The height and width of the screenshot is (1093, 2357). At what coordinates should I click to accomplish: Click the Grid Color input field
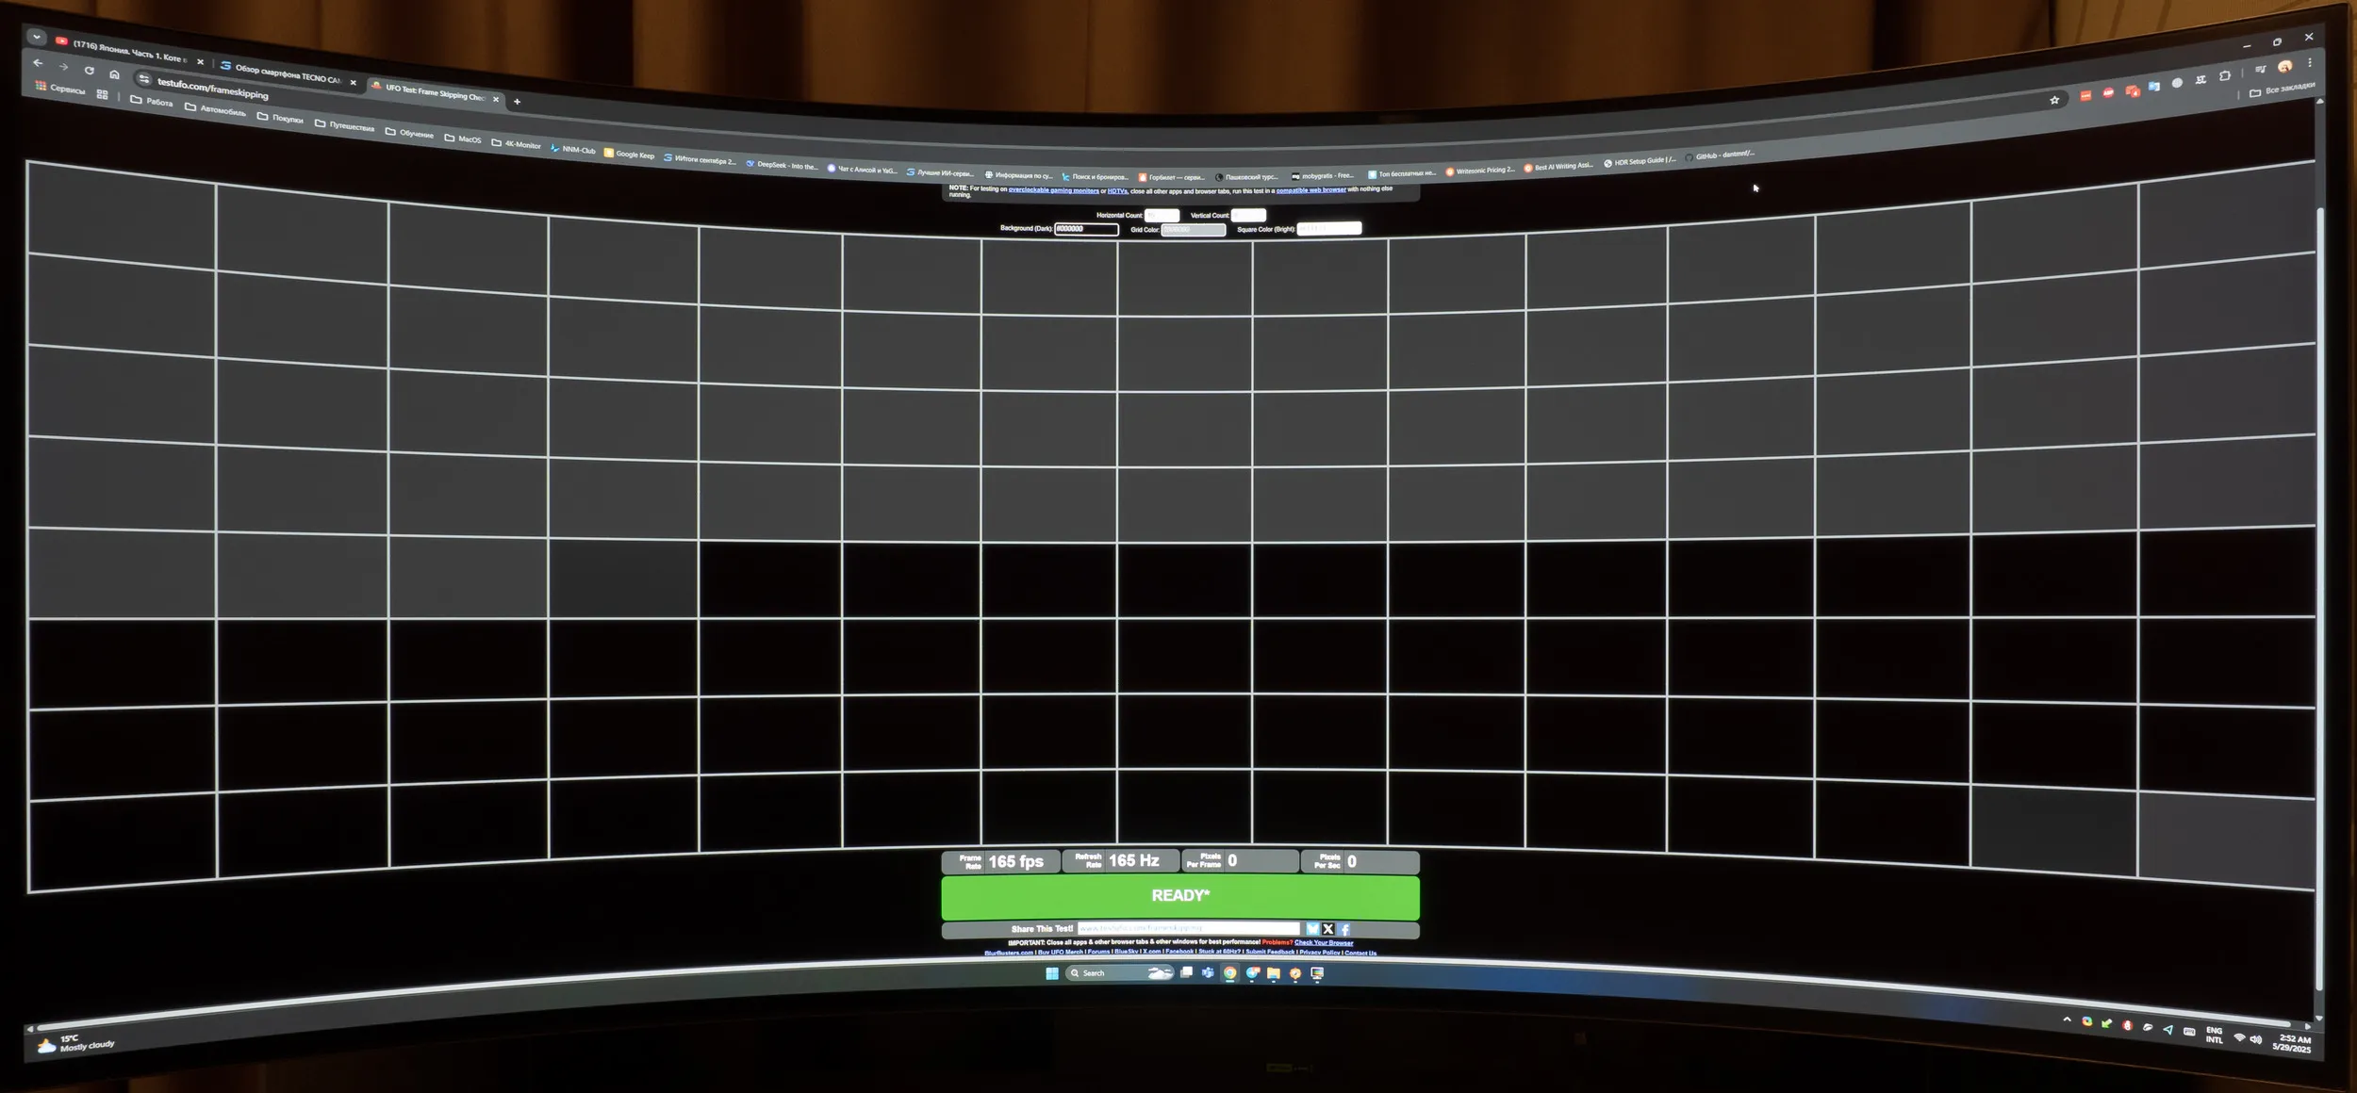click(1193, 230)
